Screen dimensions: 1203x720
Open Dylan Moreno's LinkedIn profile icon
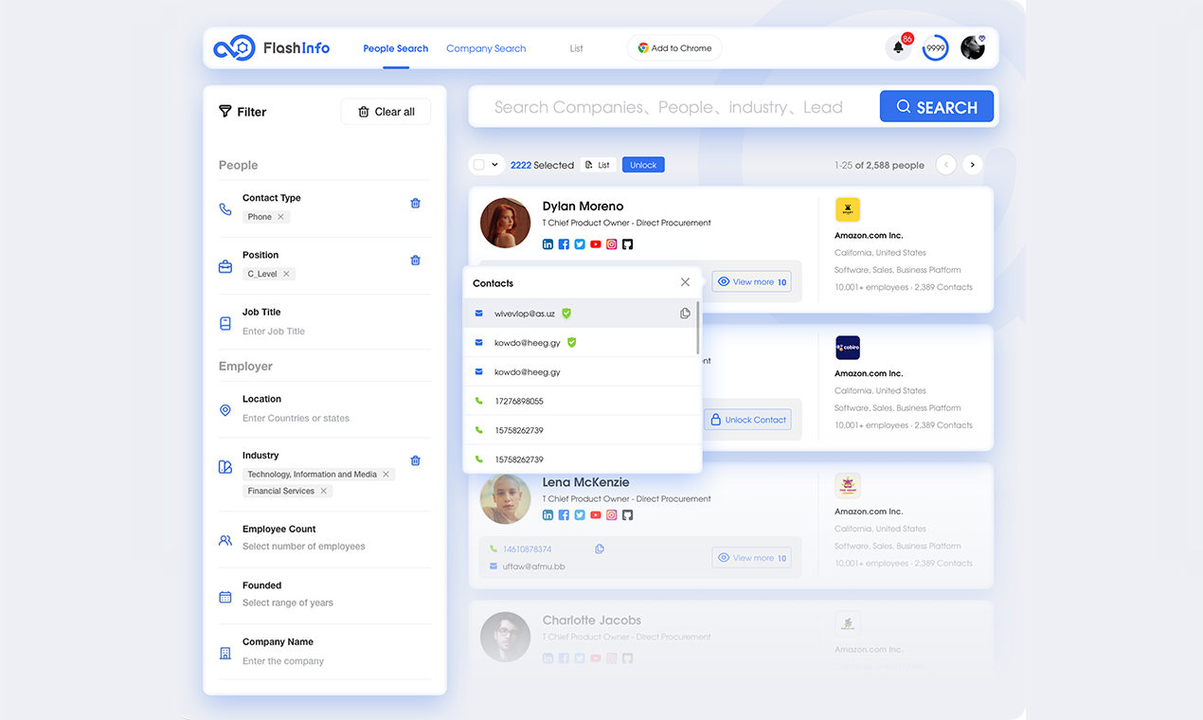coord(548,244)
